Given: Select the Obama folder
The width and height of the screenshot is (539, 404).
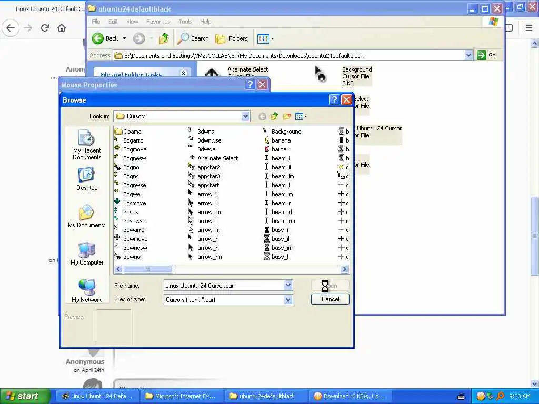Looking at the screenshot, I should click(128, 131).
